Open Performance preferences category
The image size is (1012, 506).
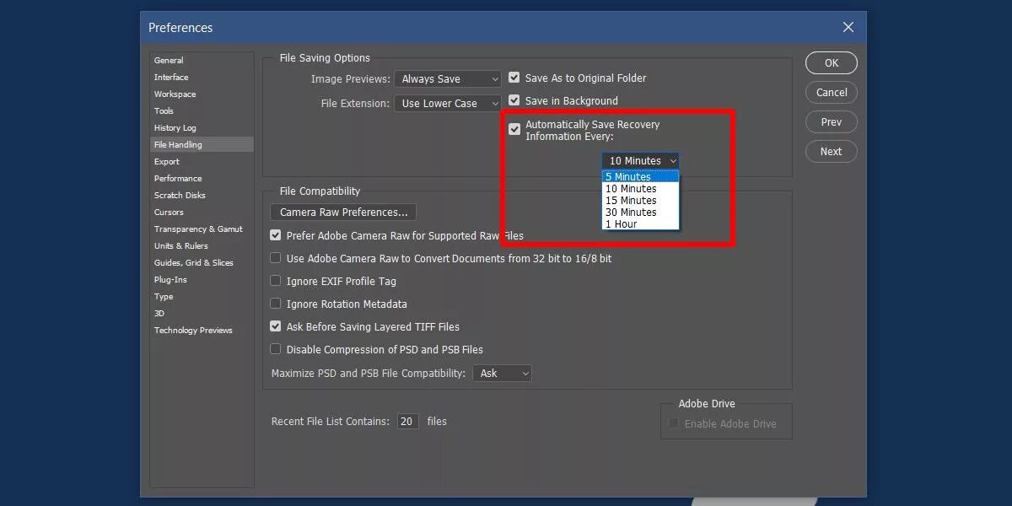click(202, 179)
